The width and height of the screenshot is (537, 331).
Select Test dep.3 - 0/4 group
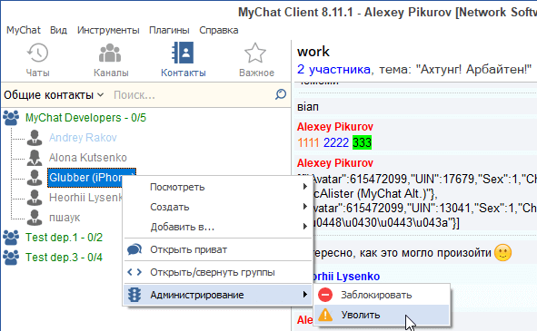pos(64,258)
